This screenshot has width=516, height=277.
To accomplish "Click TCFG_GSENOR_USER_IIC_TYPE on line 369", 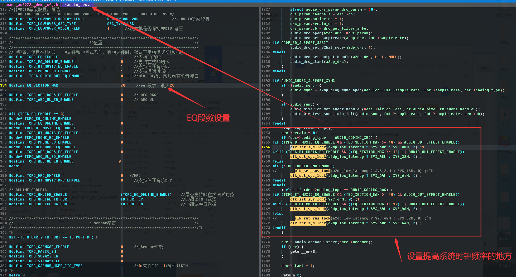I will click(x=55, y=266).
